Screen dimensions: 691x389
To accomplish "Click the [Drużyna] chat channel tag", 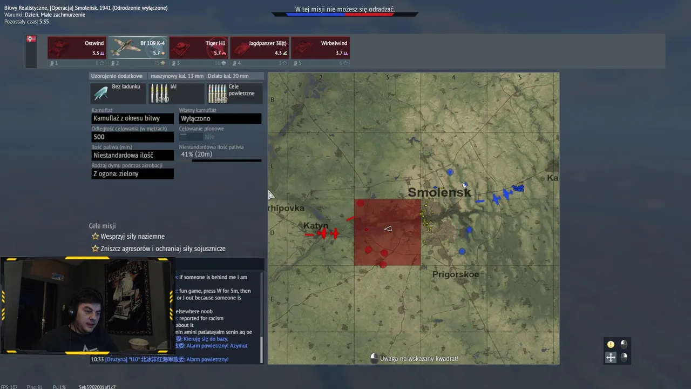I will click(x=116, y=359).
